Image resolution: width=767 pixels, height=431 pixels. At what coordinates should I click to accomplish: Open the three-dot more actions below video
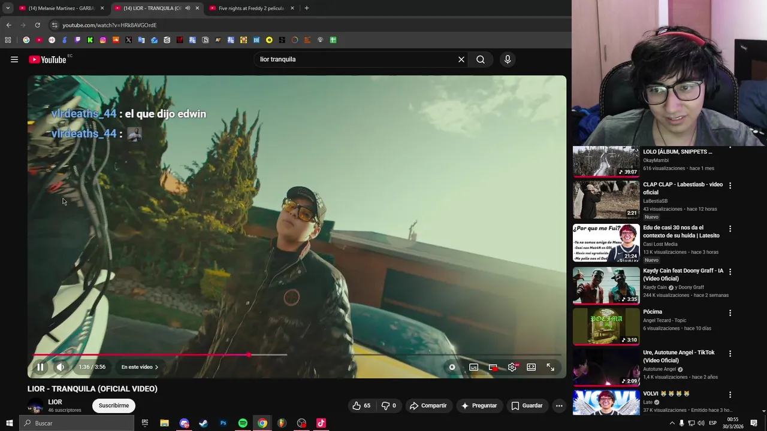559,405
